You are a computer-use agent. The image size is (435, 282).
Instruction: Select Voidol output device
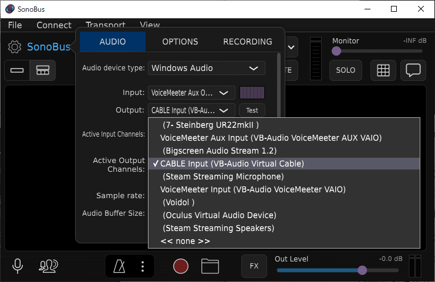[284, 202]
